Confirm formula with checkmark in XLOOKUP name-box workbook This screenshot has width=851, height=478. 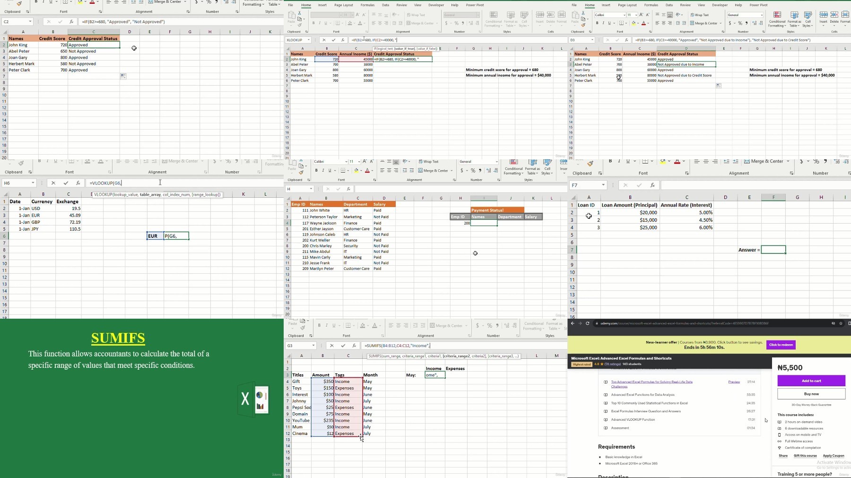tap(333, 40)
